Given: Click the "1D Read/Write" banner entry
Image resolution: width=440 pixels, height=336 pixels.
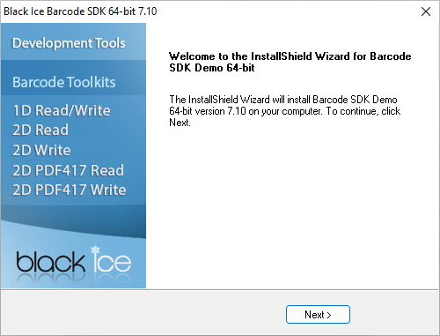Looking at the screenshot, I should (62, 110).
